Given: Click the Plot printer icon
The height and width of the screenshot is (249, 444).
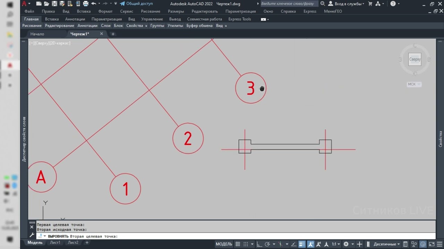Looking at the screenshot, I should pos(86,4).
